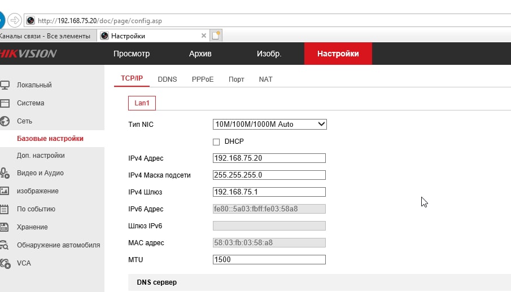Click the Хранение disk icon
The width and height of the screenshot is (511, 292).
tap(5, 227)
